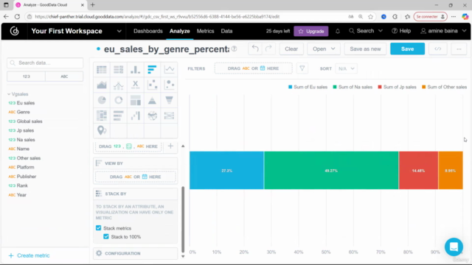Click the filter funnel icon
The image size is (472, 265).
coord(302,68)
